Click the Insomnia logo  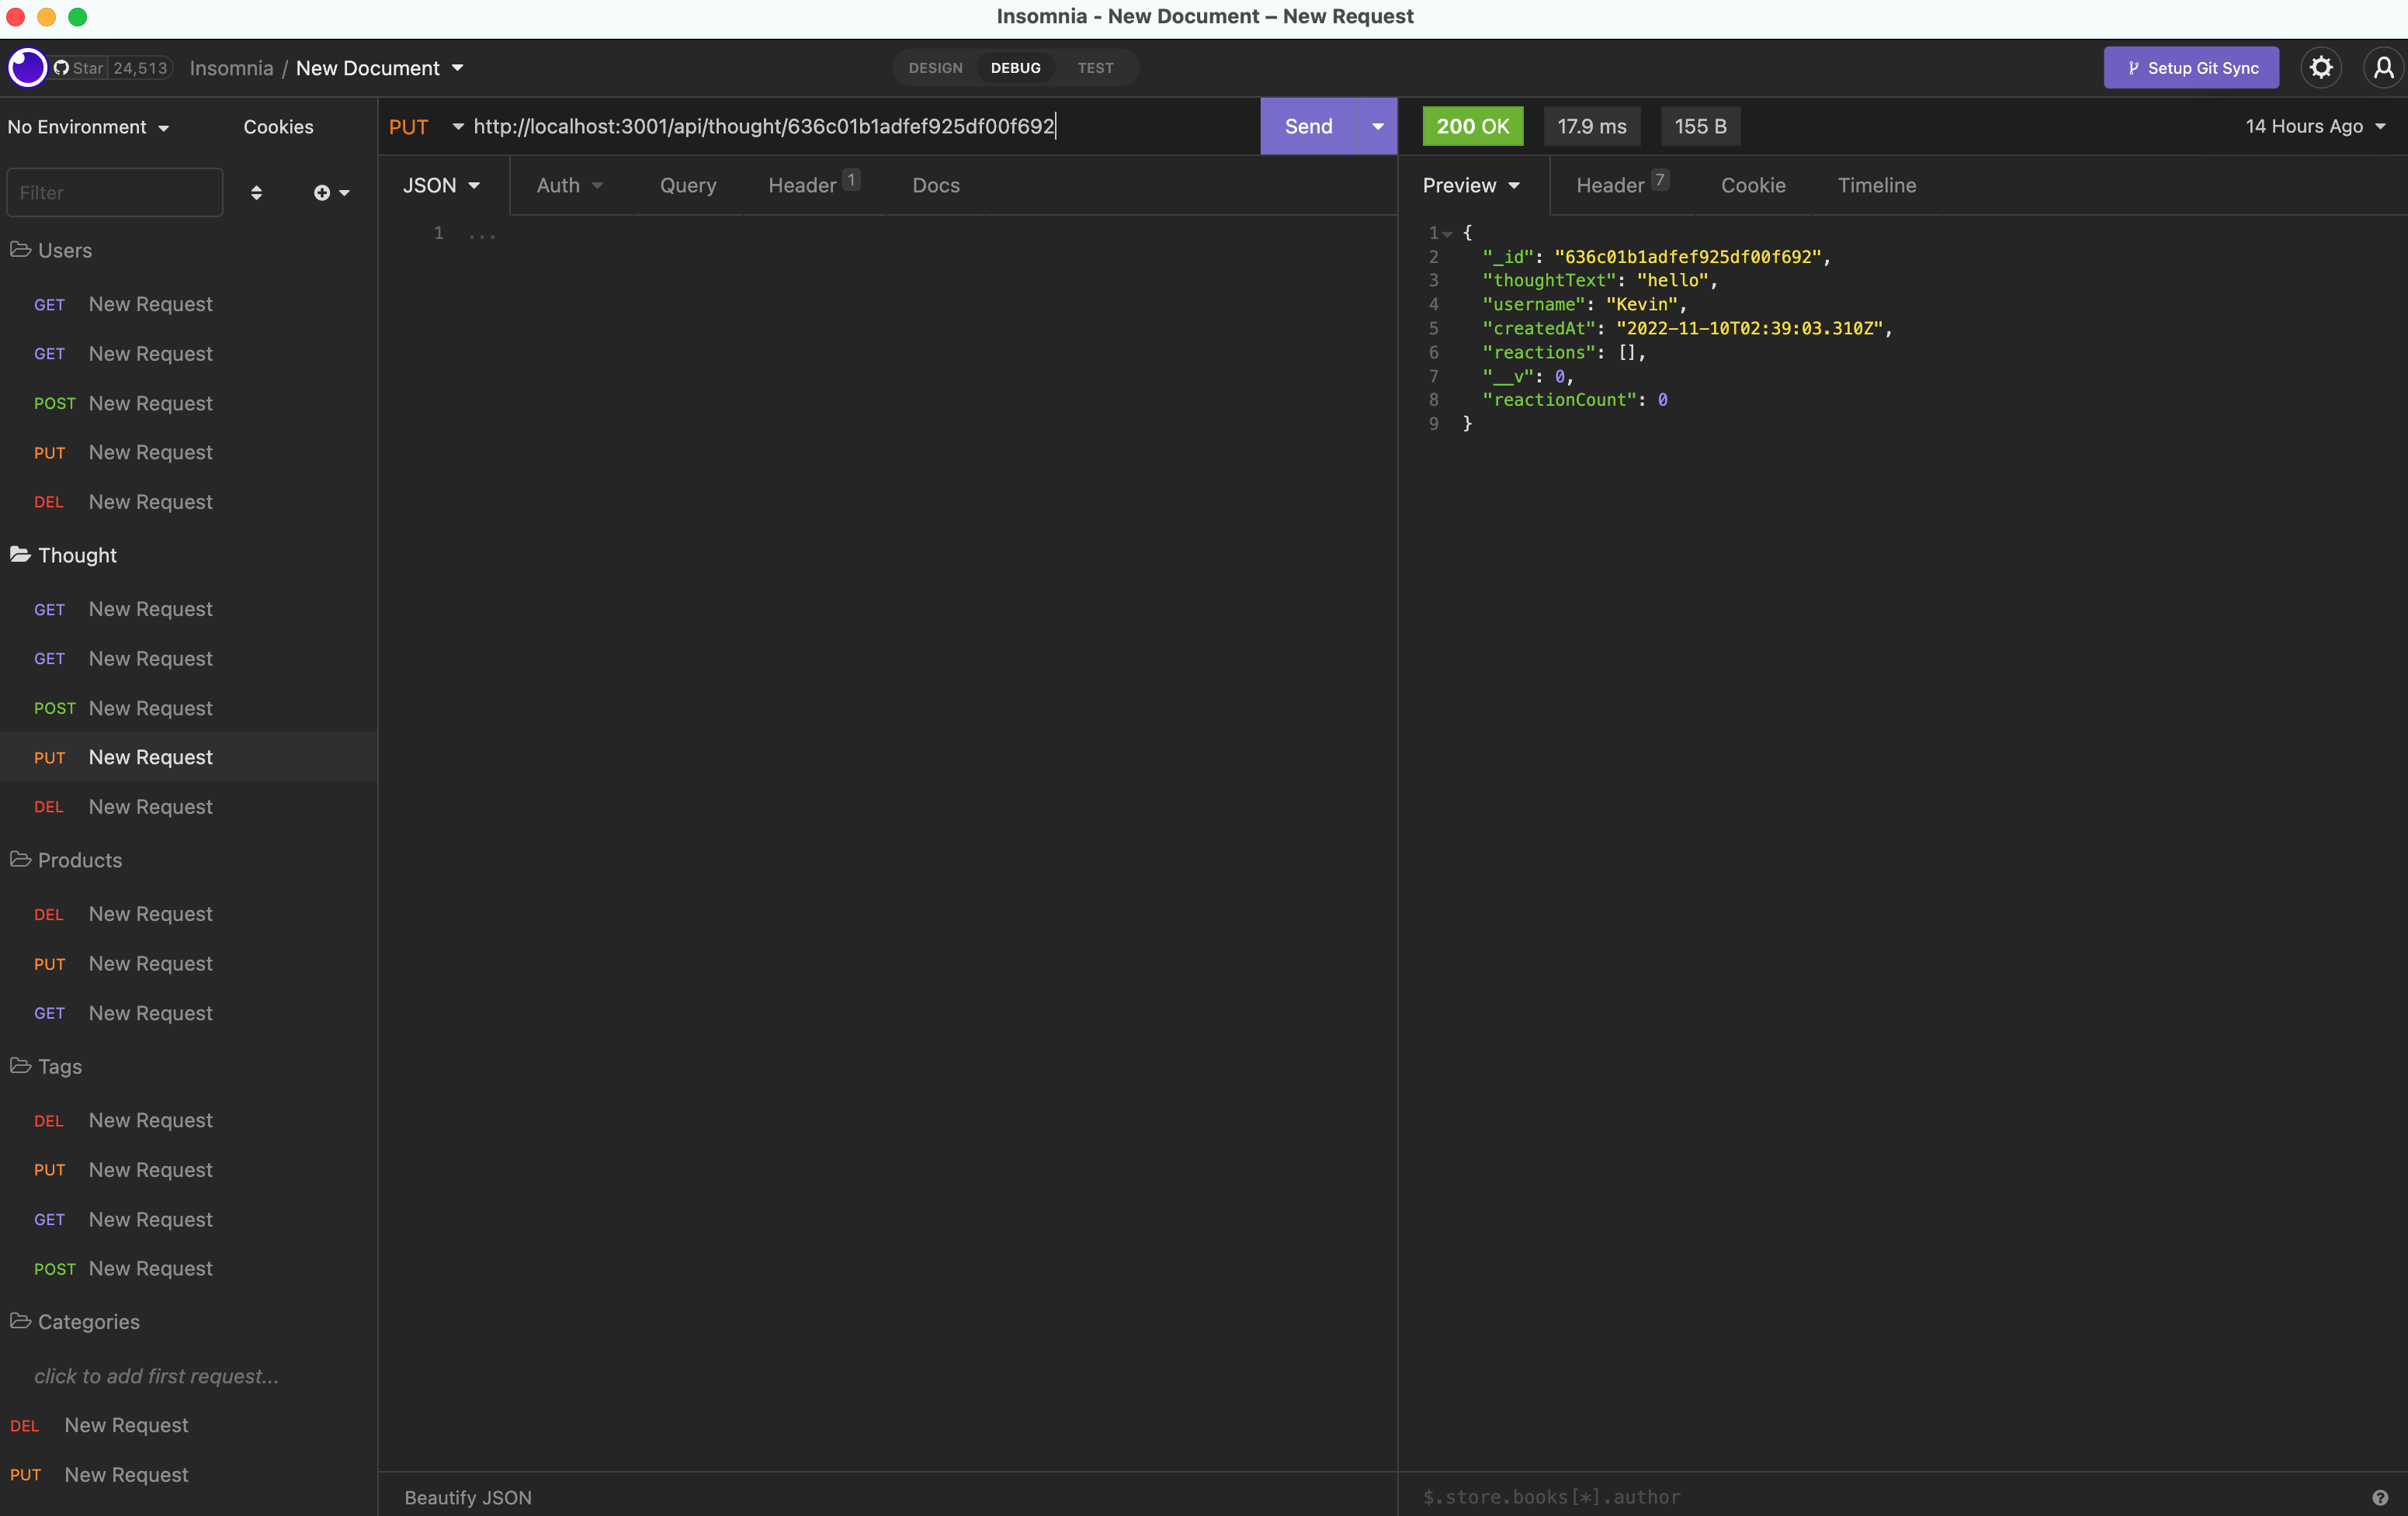[27, 67]
